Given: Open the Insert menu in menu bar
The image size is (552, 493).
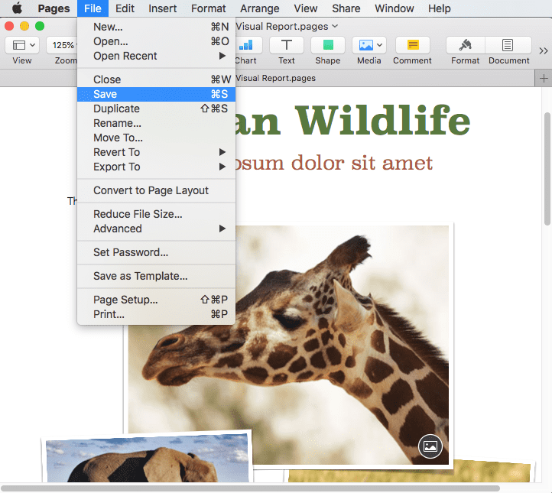Looking at the screenshot, I should [x=162, y=8].
